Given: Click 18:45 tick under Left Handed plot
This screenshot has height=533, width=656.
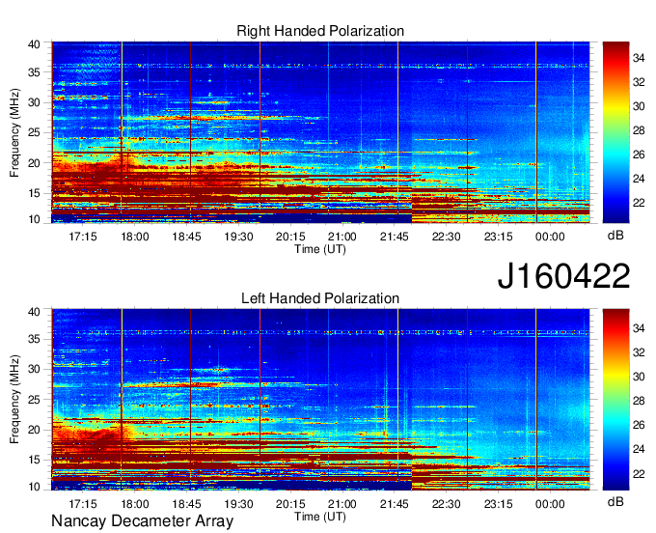Looking at the screenshot, I should (186, 504).
